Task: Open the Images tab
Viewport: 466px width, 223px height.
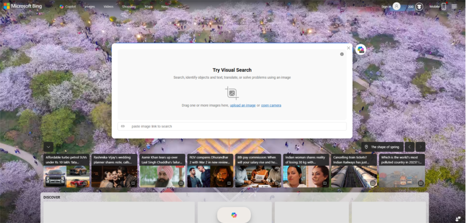Action: (x=90, y=6)
